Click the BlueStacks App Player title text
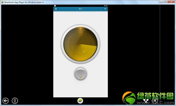 pyautogui.click(x=24, y=2)
